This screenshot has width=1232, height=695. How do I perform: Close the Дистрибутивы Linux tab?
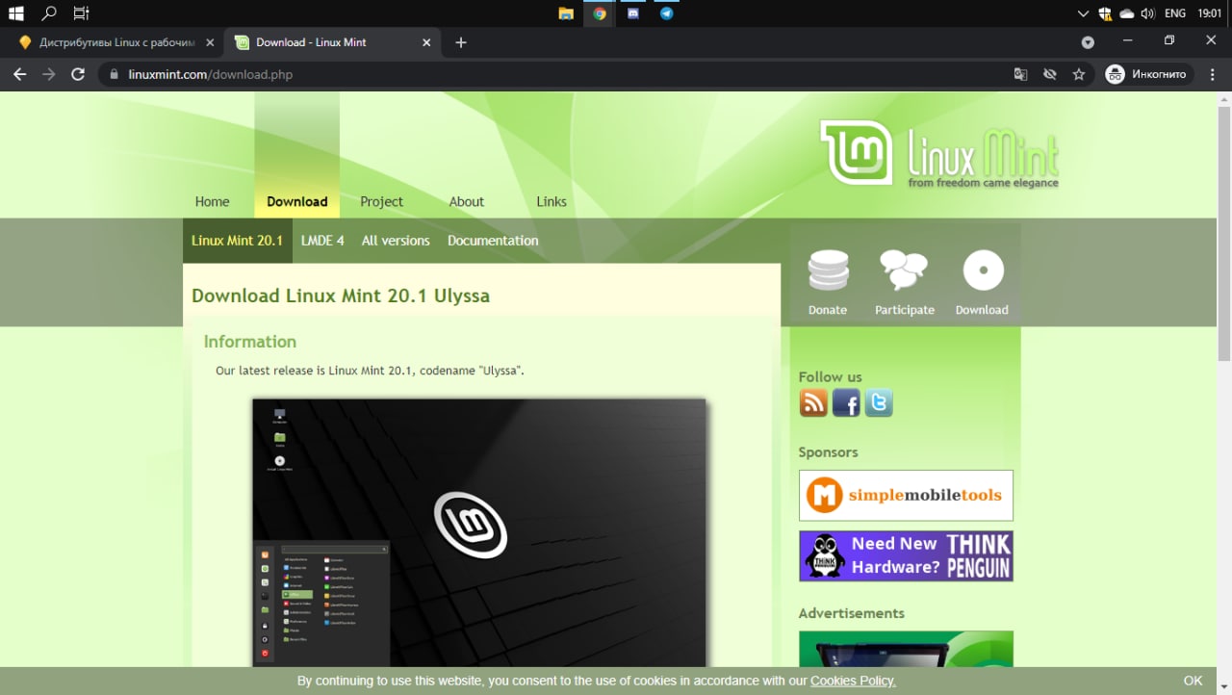(x=210, y=42)
